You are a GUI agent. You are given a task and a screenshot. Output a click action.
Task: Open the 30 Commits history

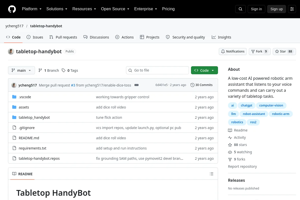pyautogui.click(x=201, y=85)
